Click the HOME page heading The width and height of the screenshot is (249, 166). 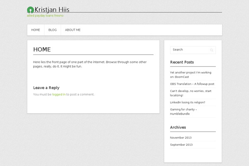42,49
